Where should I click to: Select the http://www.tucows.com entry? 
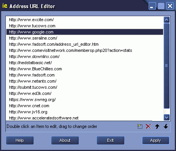click(85, 26)
